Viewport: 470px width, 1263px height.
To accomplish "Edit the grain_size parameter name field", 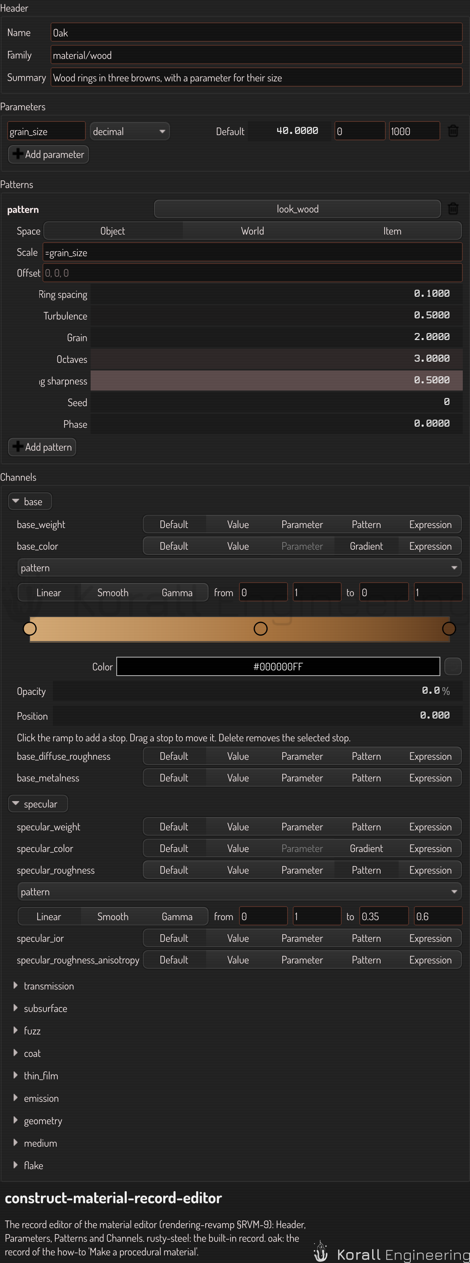I will point(47,132).
